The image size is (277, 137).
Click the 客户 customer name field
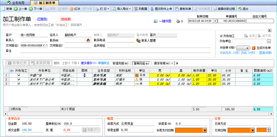[x=34, y=35]
